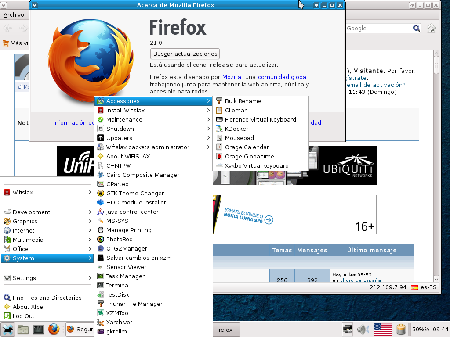Open the Archivo menu in Firefox
The image size is (450, 337).
[x=14, y=14]
